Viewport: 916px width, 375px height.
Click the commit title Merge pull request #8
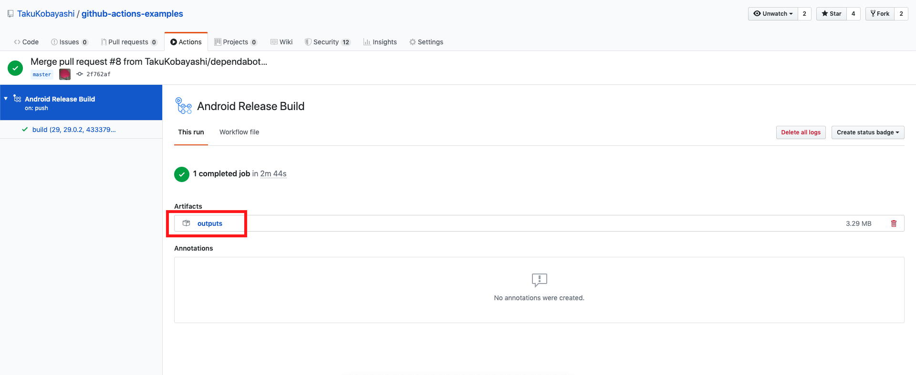[x=149, y=61]
